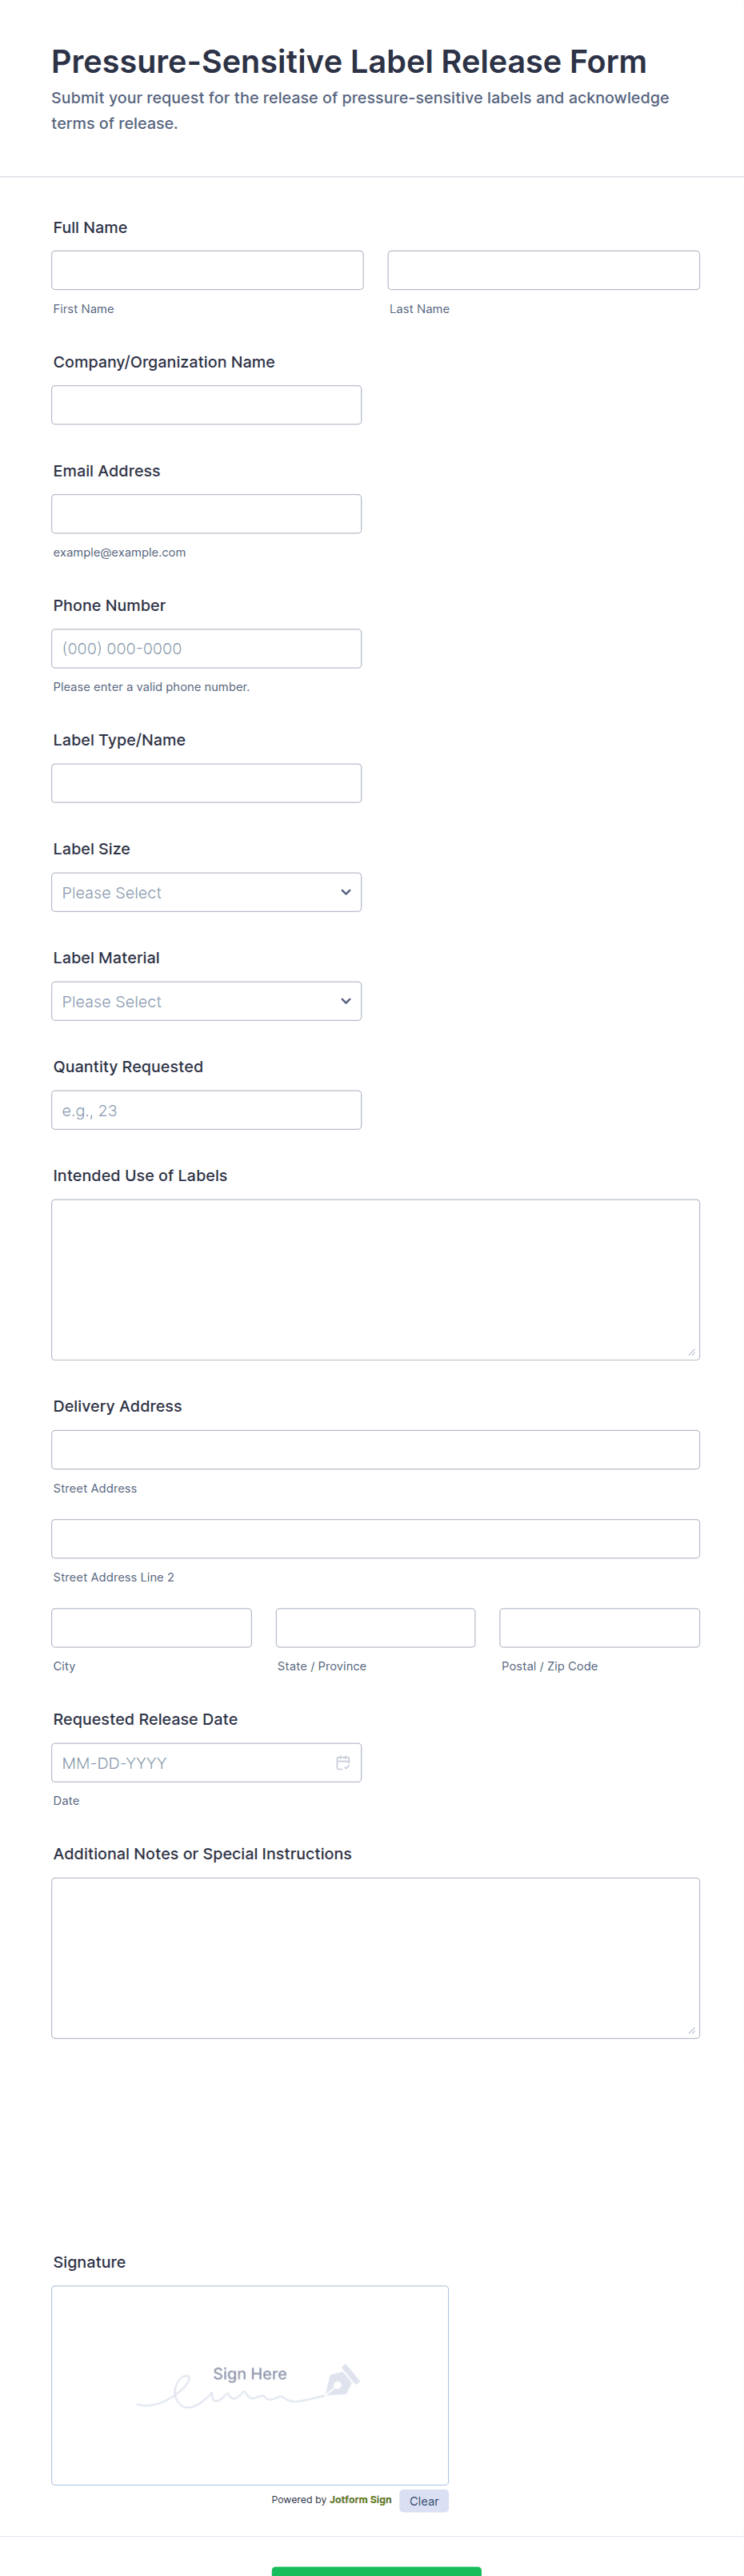Click the Sign Here signature pad

click(250, 2384)
